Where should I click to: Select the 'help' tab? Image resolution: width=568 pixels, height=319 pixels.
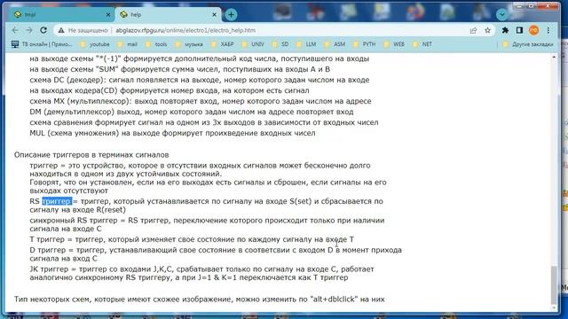point(168,14)
